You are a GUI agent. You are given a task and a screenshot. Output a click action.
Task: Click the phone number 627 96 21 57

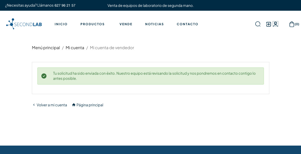65,5
